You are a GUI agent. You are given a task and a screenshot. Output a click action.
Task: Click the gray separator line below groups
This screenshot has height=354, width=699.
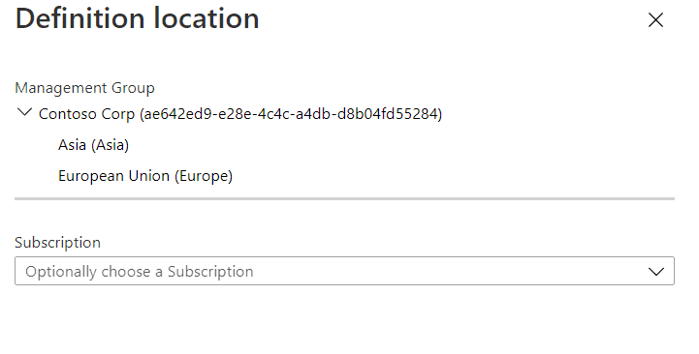344,199
